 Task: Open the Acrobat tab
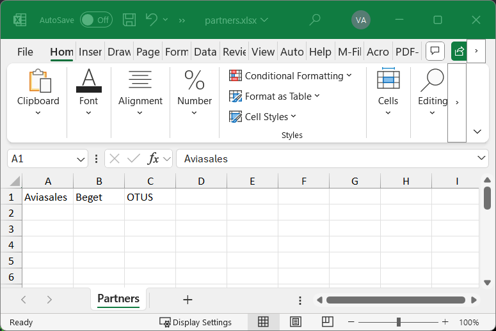[378, 52]
